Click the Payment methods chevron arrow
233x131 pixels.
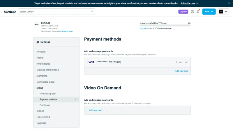(x=75, y=99)
